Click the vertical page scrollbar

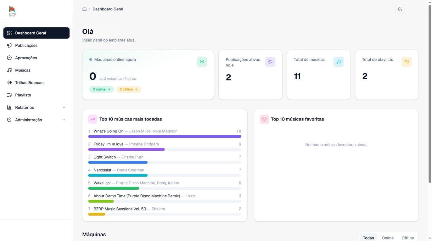point(430,94)
